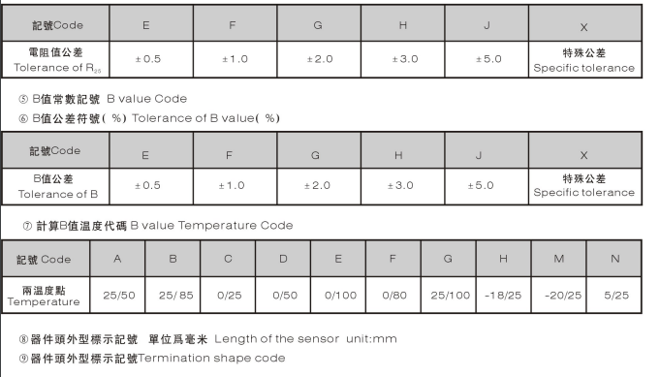Click the 'Length of the sensor unit:mm' text
This screenshot has height=377, width=660.
tap(305, 338)
